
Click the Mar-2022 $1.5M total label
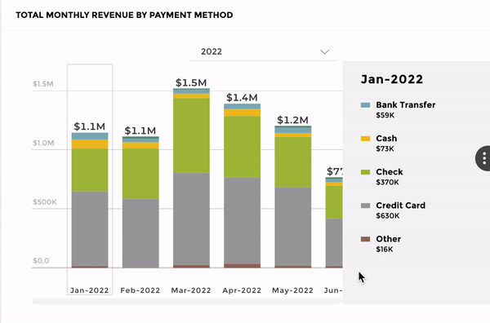point(191,82)
